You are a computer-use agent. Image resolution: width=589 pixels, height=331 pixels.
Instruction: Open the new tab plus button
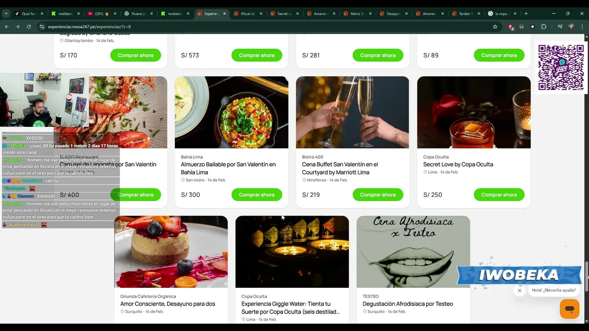point(526,13)
